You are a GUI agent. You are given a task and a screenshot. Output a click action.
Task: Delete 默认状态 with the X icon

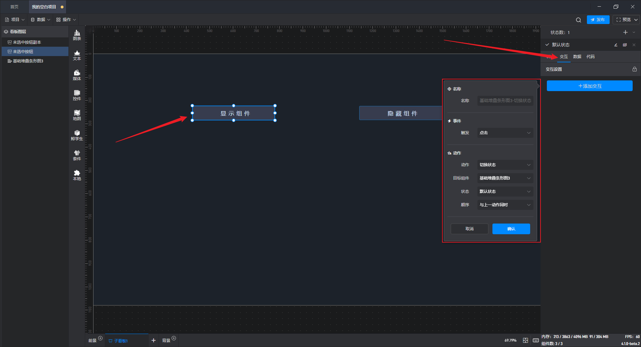pos(634,45)
